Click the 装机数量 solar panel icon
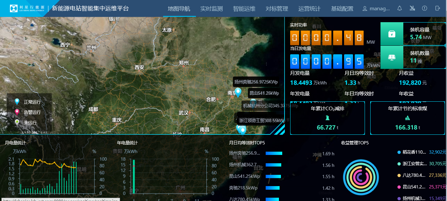This screenshot has height=201, width=447. 392,57
